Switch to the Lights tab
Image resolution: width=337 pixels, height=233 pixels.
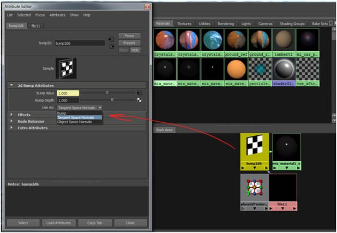[246, 23]
